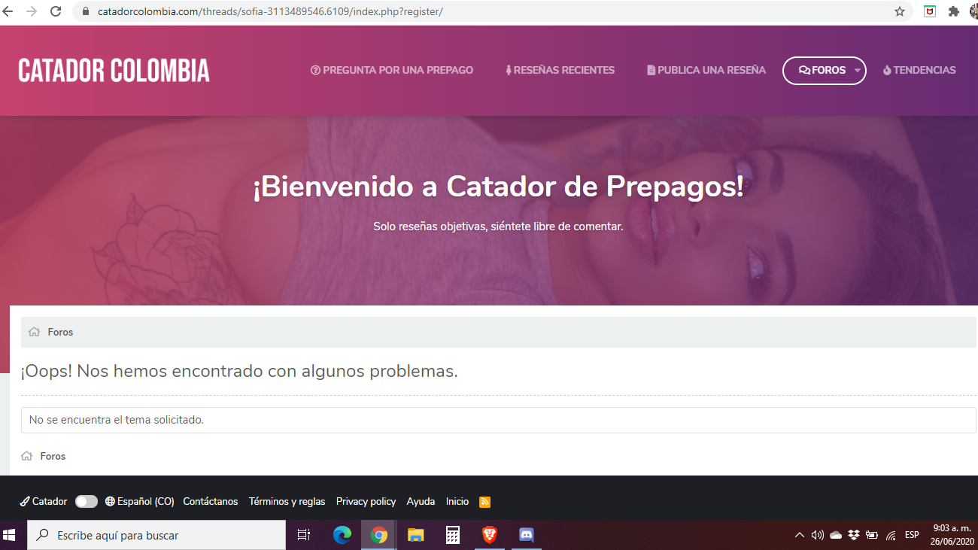Click the Inicio footer link

[457, 501]
